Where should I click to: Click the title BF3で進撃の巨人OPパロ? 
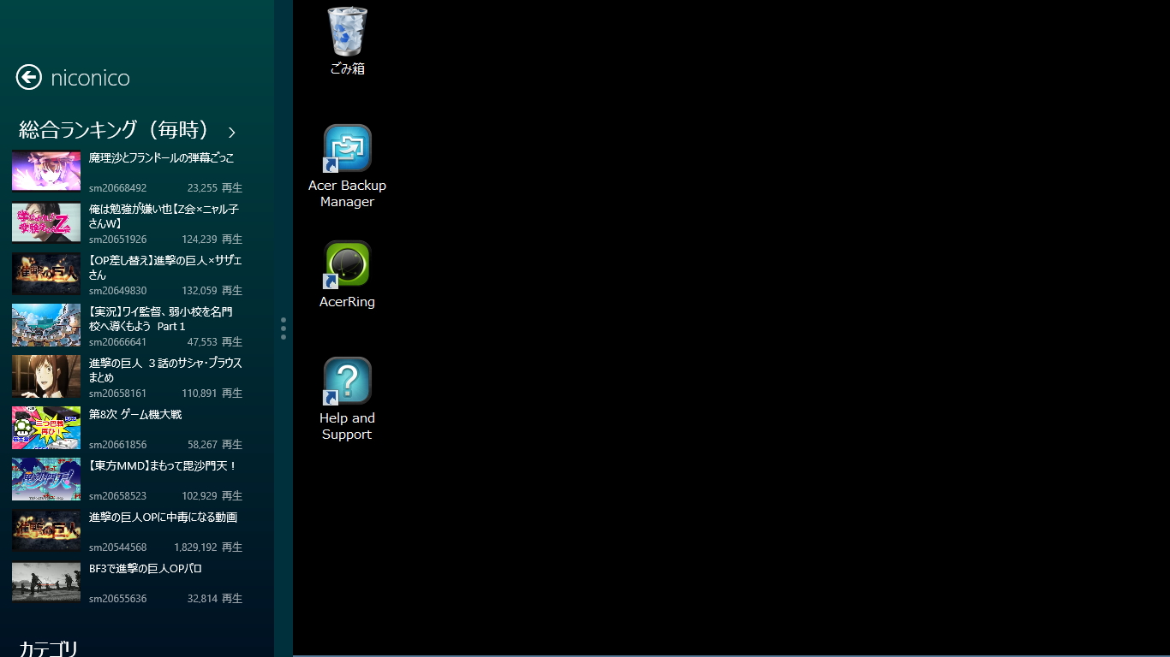pos(146,569)
